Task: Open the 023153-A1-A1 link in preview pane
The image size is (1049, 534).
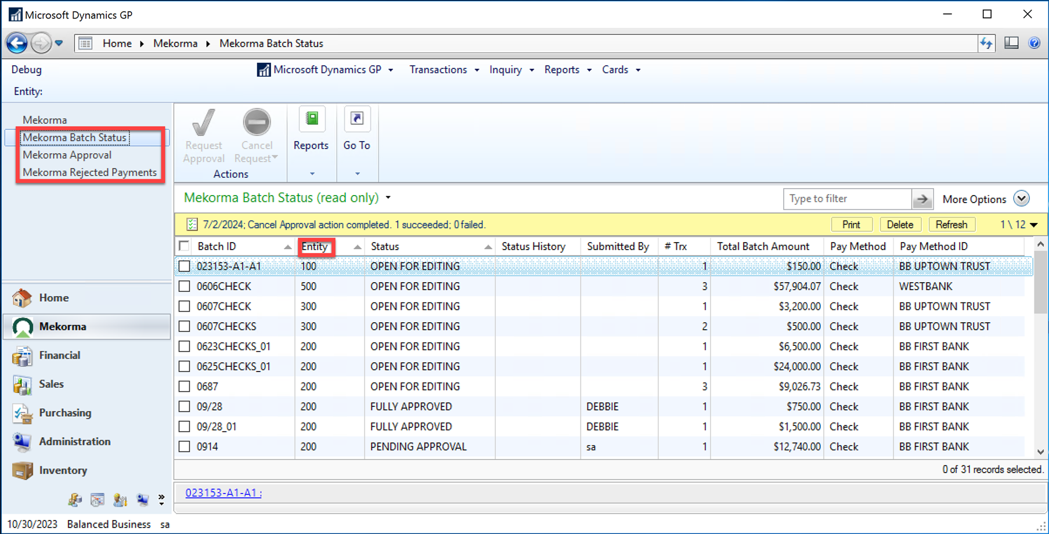Action: point(224,493)
